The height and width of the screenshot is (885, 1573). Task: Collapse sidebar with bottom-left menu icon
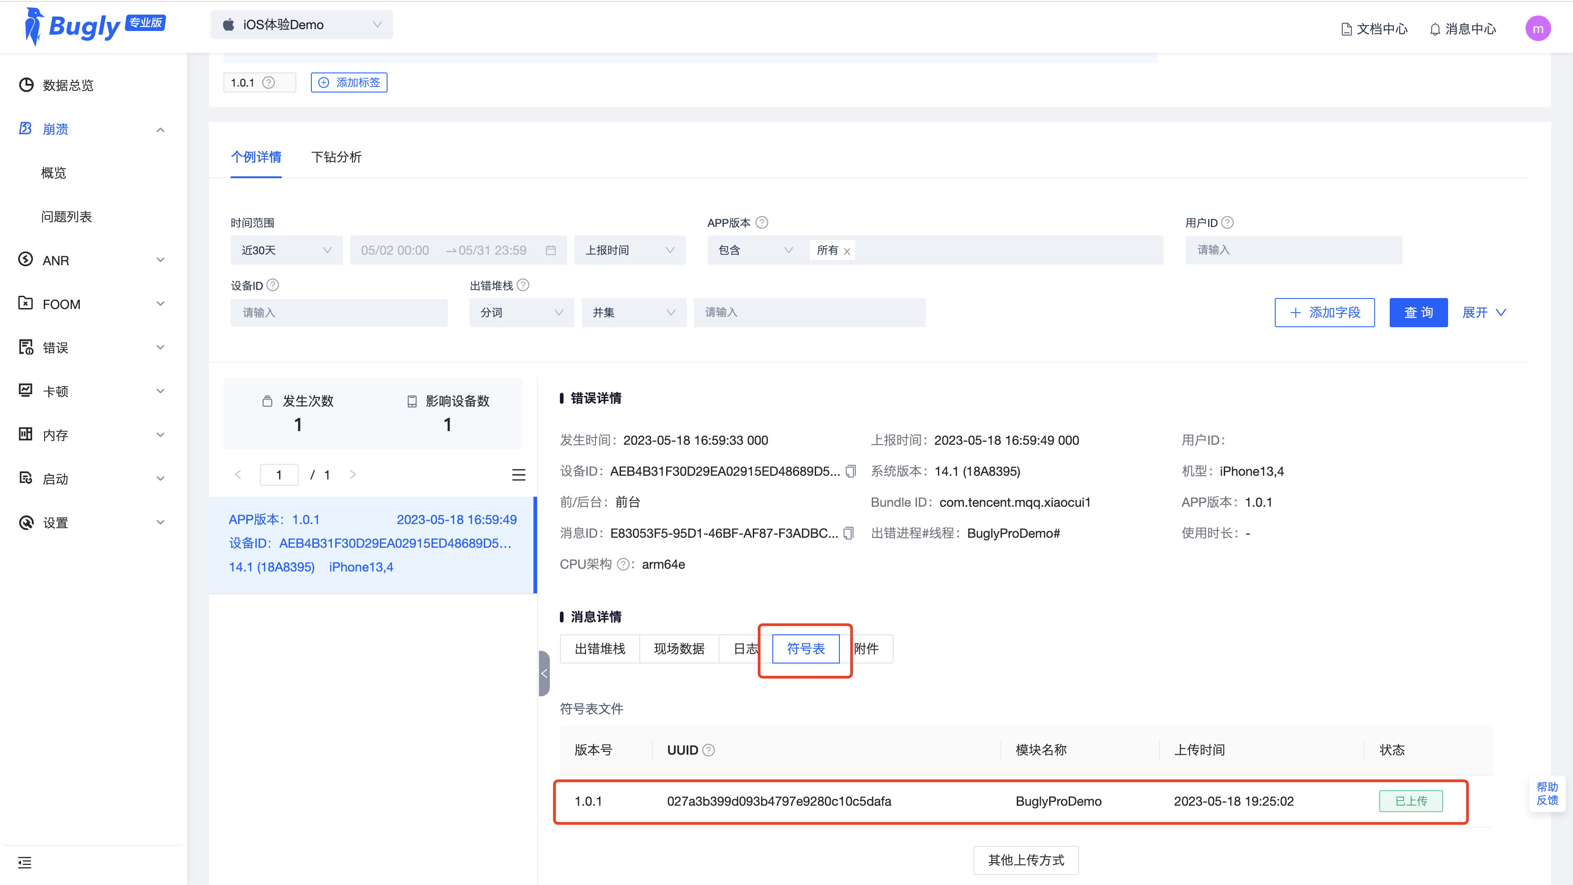(25, 862)
